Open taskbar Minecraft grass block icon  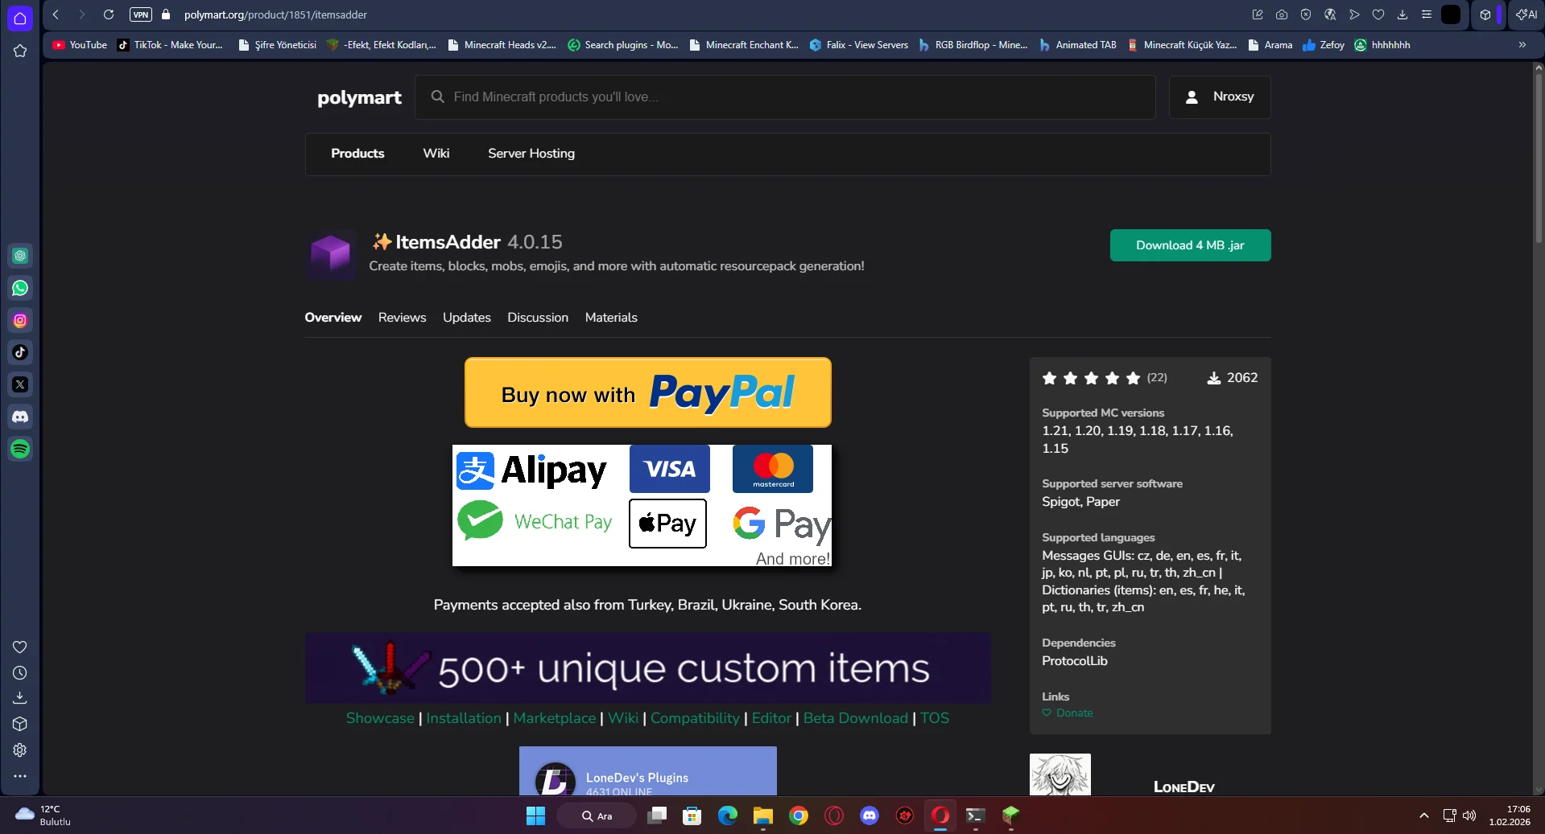[1010, 816]
